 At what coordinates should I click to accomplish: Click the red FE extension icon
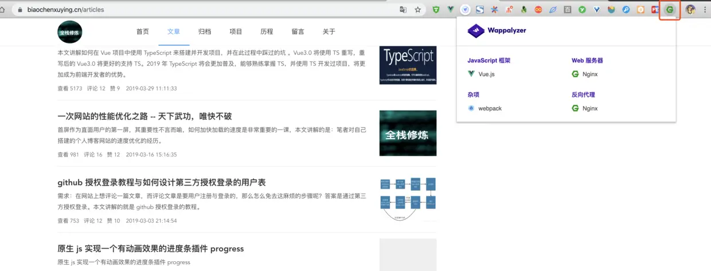[x=655, y=10]
